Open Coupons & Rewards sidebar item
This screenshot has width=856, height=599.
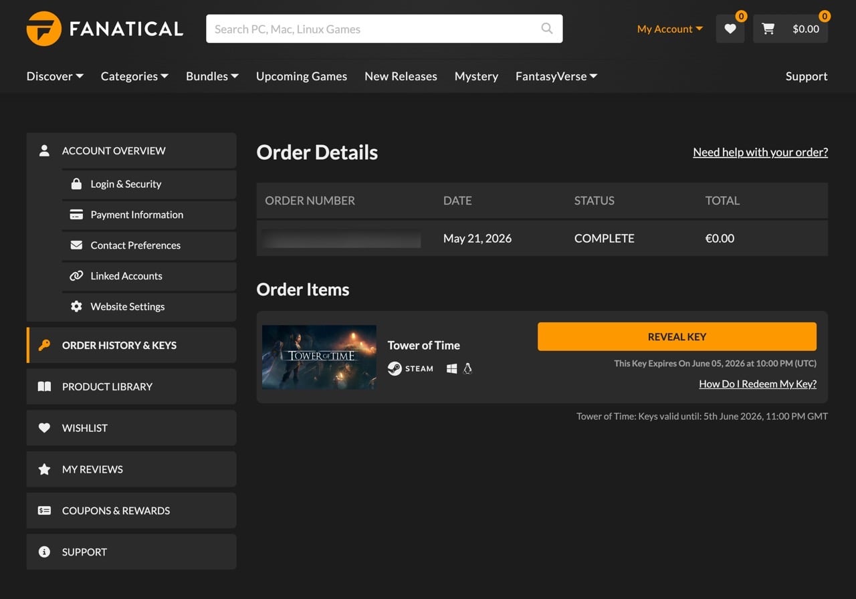132,511
